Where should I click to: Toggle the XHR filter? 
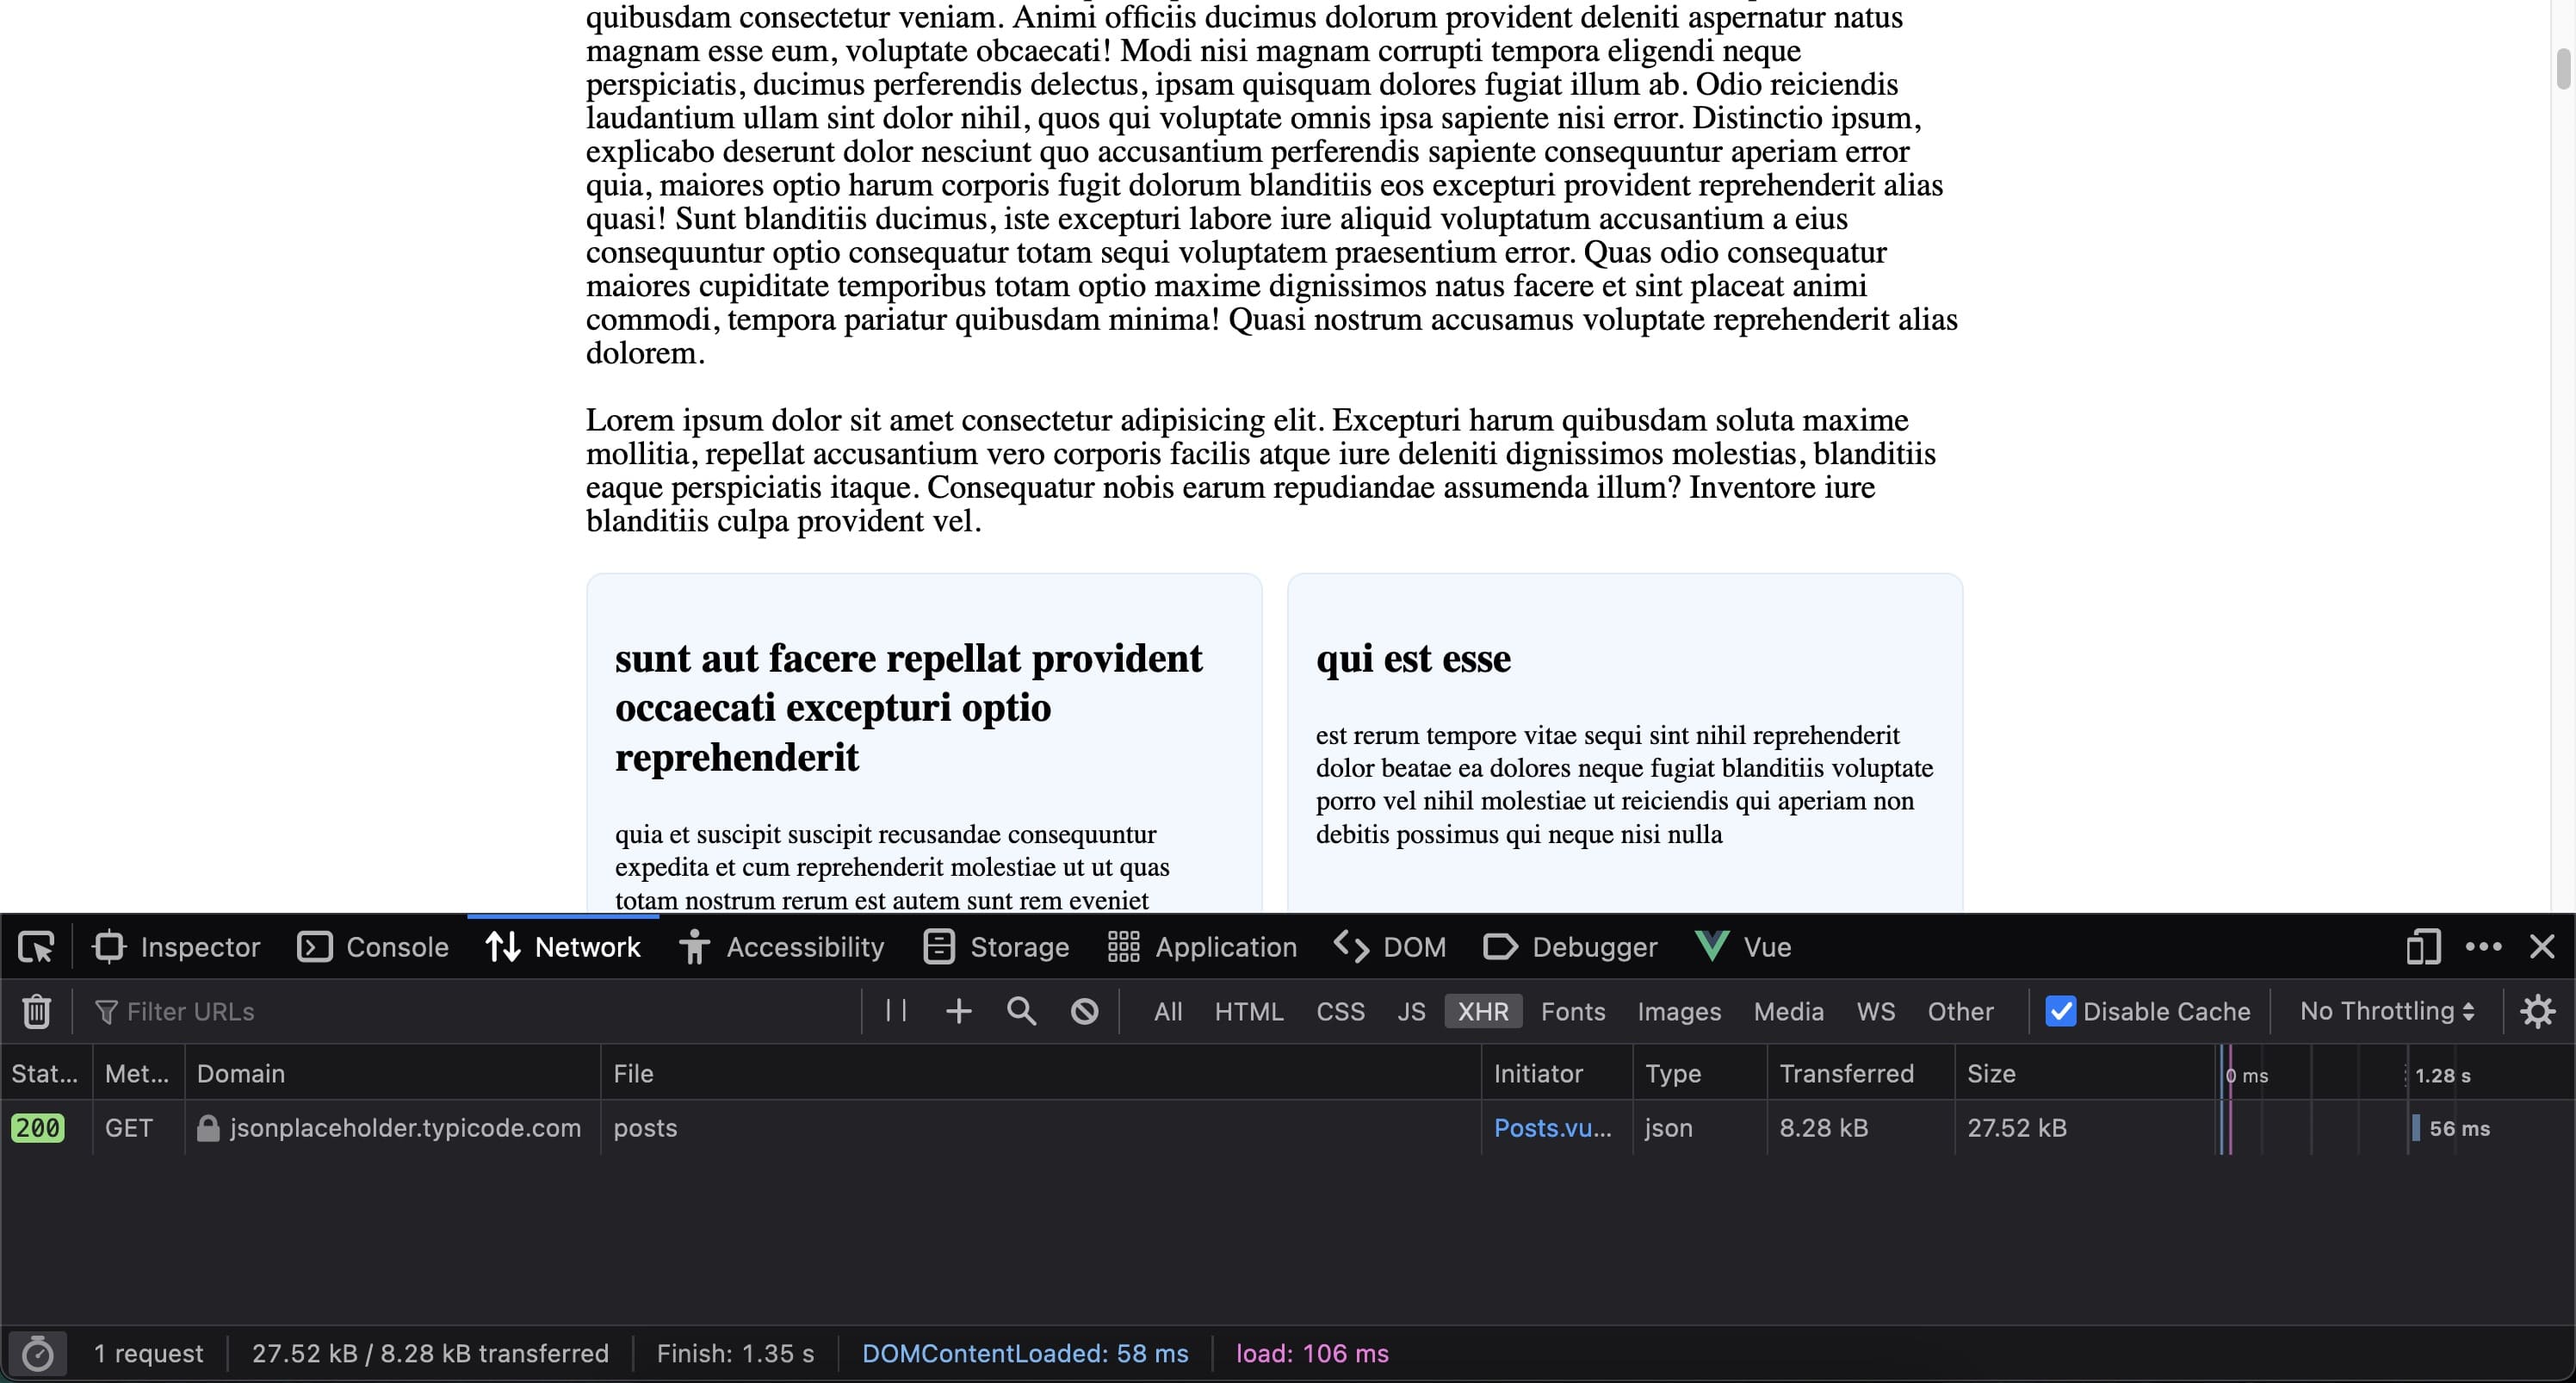[x=1483, y=1011]
